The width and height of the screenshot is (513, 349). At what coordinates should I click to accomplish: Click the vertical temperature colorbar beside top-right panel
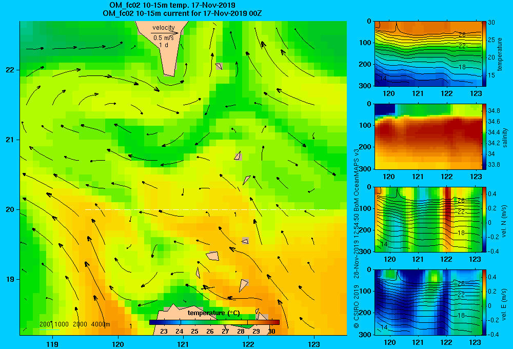coord(484,54)
